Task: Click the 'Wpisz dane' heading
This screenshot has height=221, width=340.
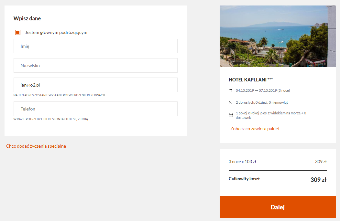Action: [27, 18]
